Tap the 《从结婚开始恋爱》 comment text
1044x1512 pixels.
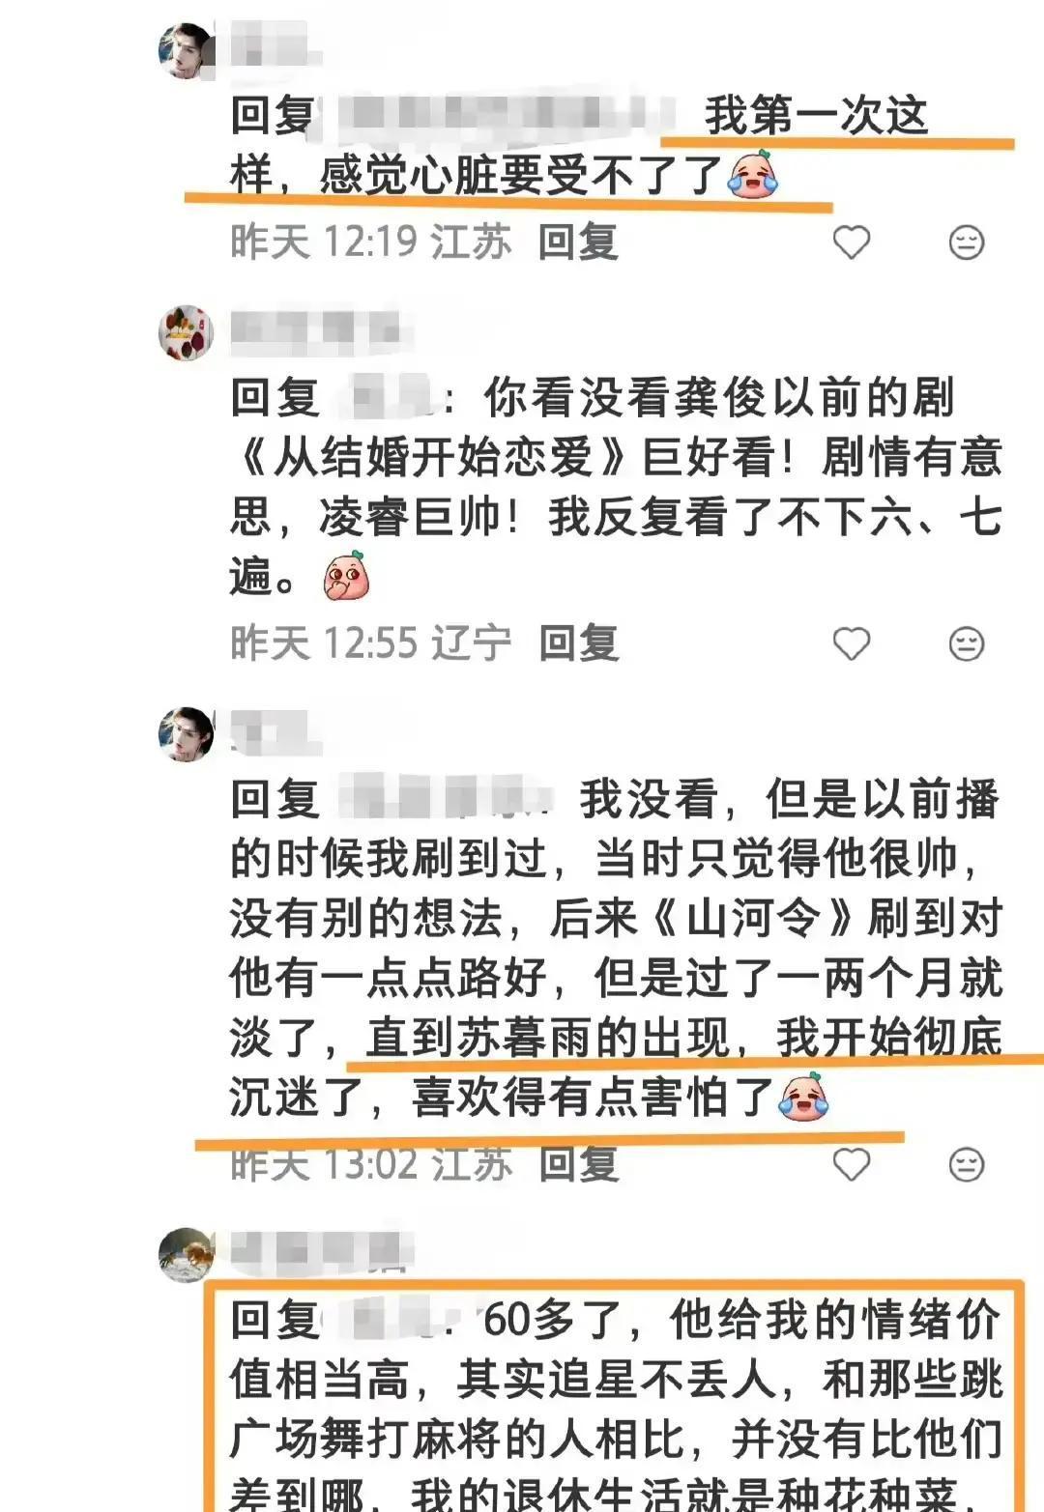(x=616, y=489)
